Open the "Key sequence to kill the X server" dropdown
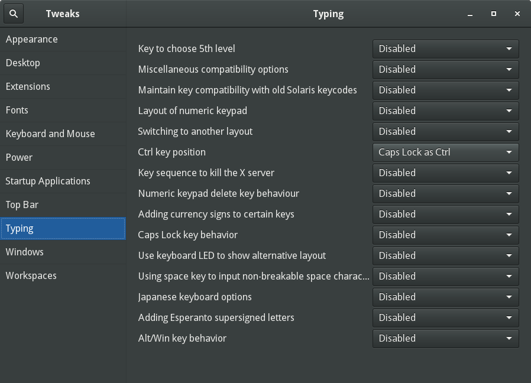Screen dimensions: 531x383 click(x=445, y=173)
